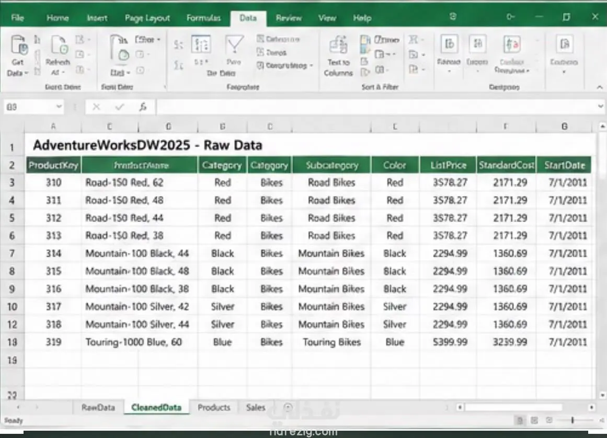Switch to the RawData sheet tab
This screenshot has width=607, height=438.
pos(98,408)
